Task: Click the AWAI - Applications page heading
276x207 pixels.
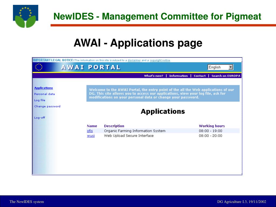Action: pyautogui.click(x=138, y=43)
